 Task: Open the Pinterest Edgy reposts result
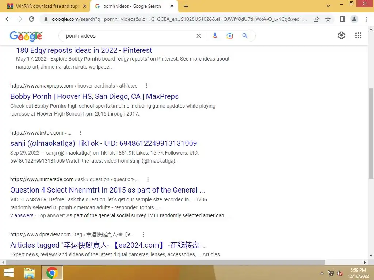click(x=84, y=50)
